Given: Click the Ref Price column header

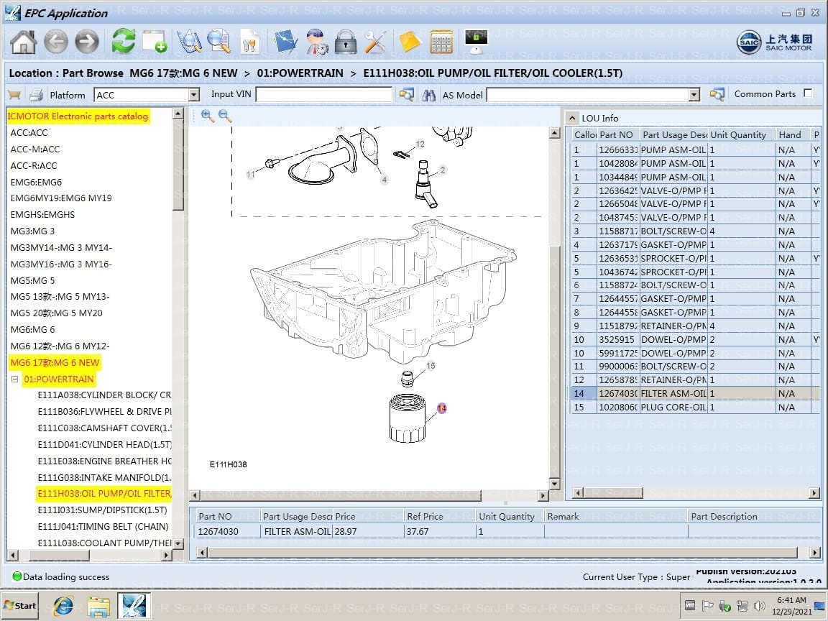Looking at the screenshot, I should click(439, 517).
